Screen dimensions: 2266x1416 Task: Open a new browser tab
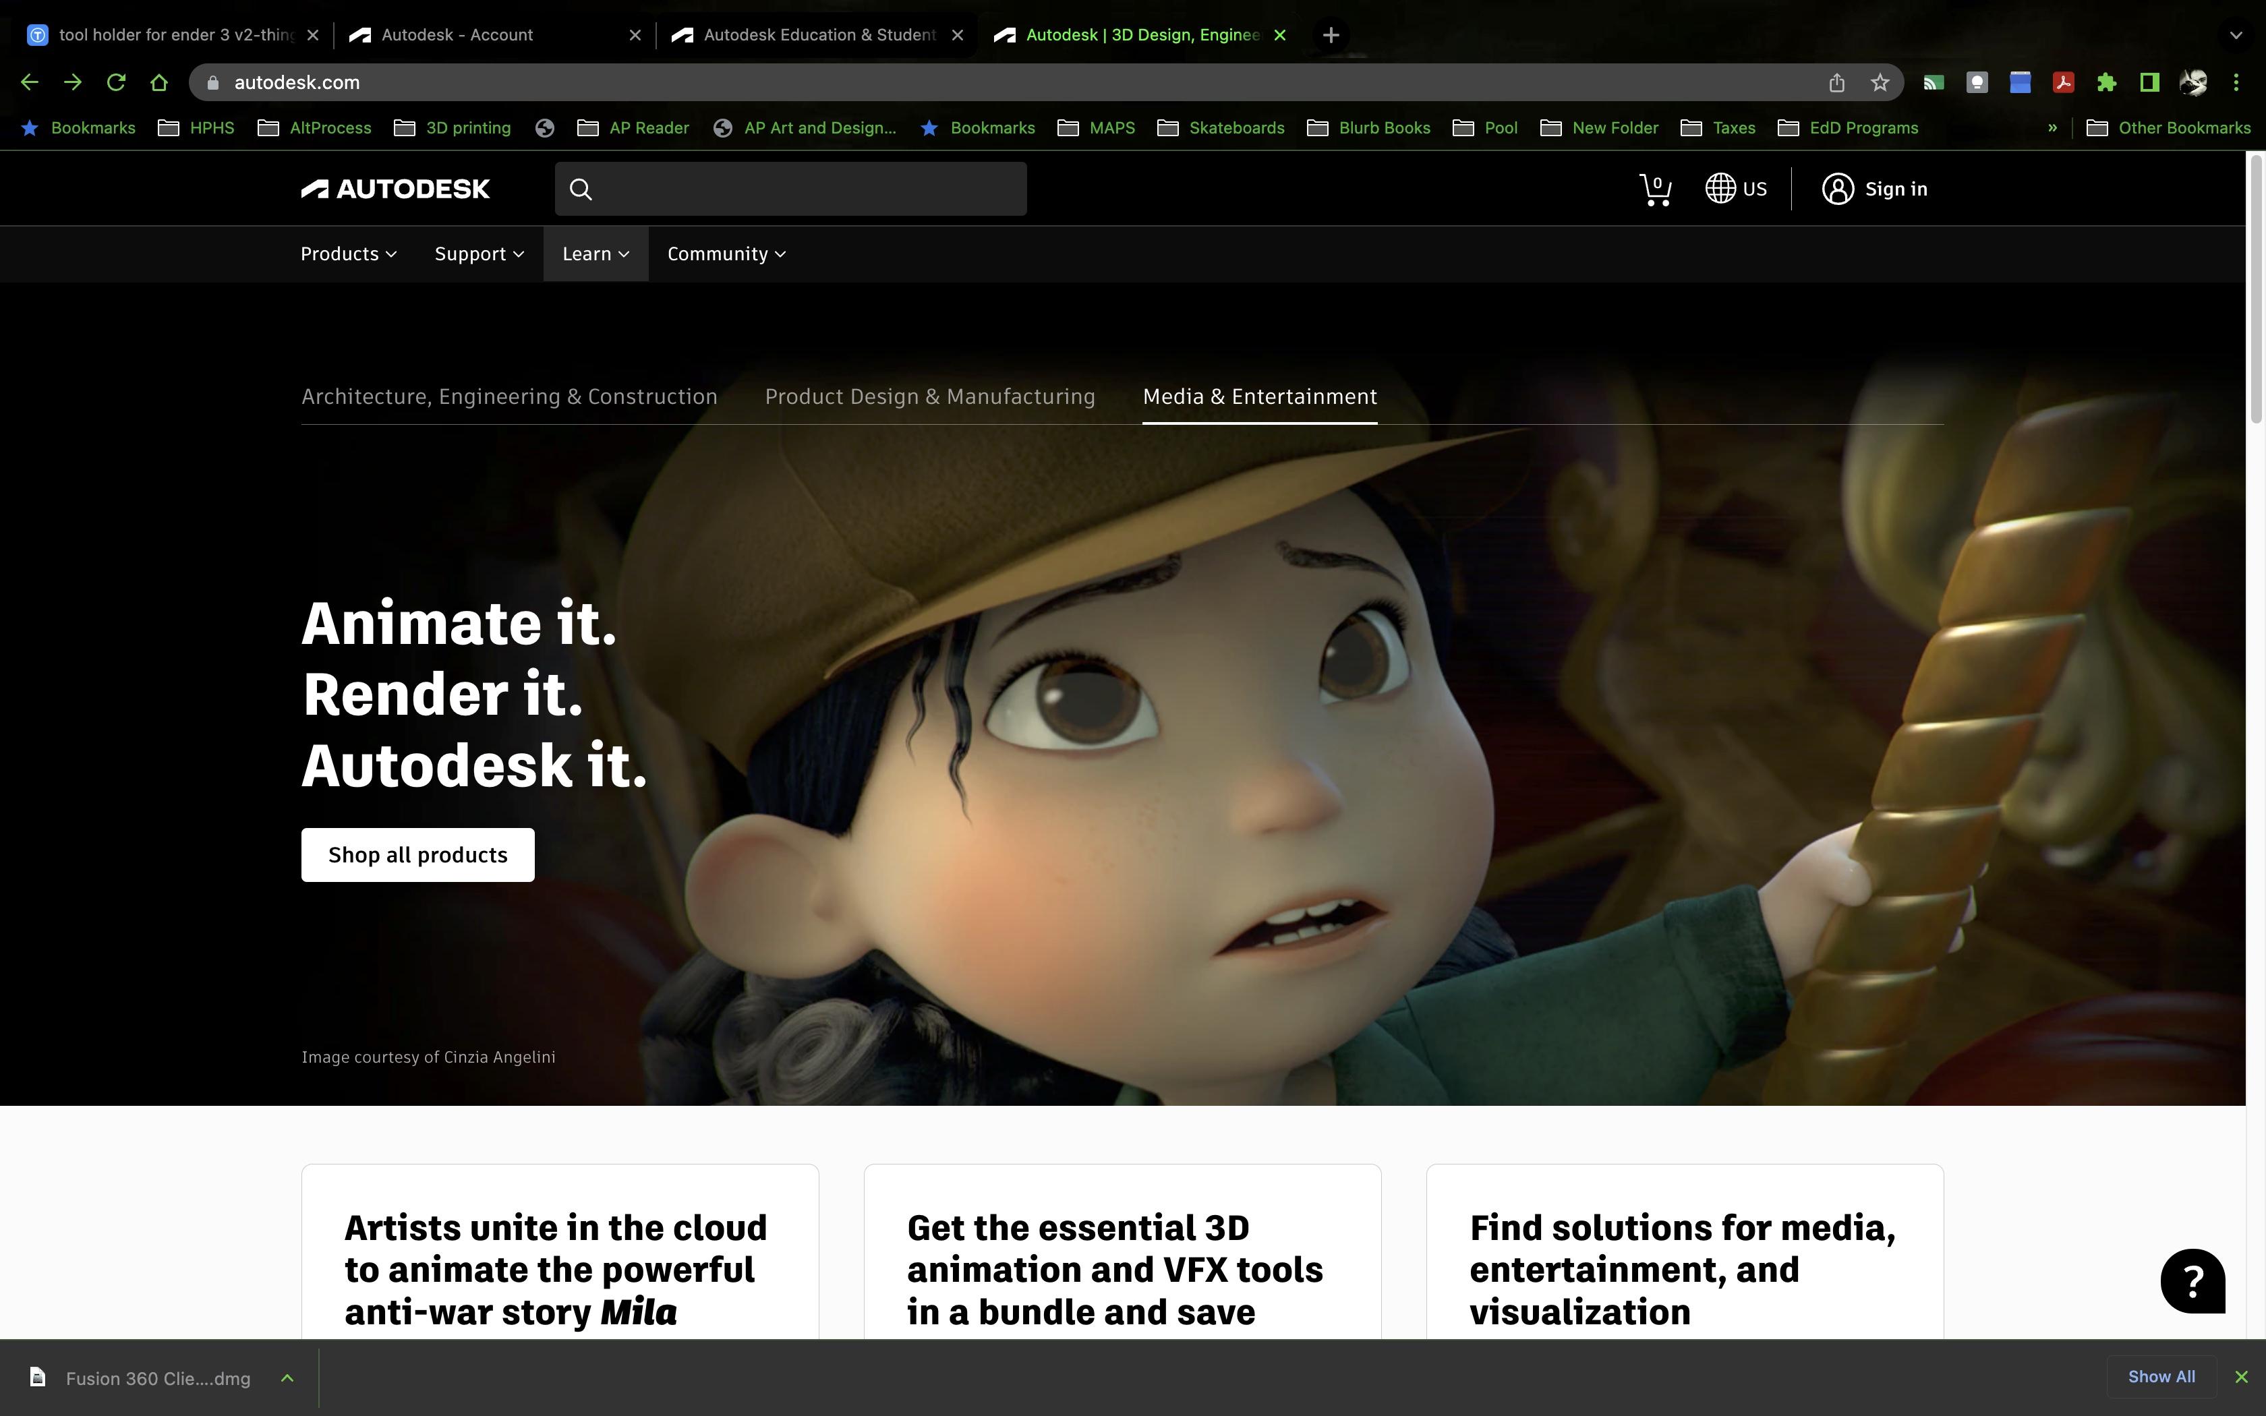tap(1331, 34)
